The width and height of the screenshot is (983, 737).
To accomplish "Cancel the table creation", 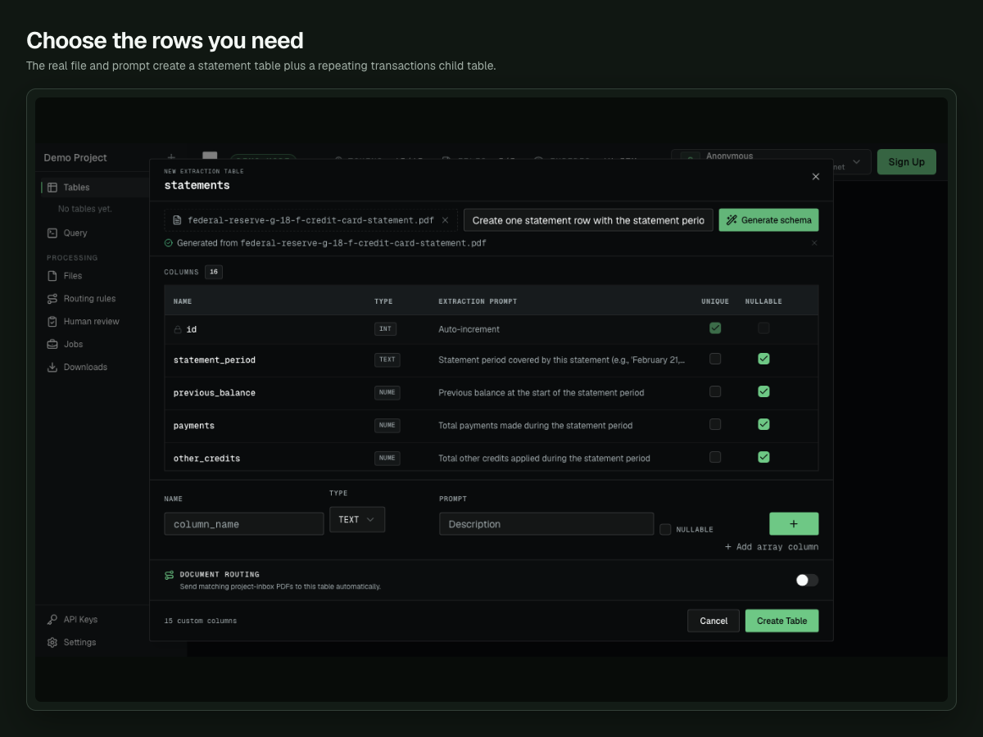I will point(713,621).
